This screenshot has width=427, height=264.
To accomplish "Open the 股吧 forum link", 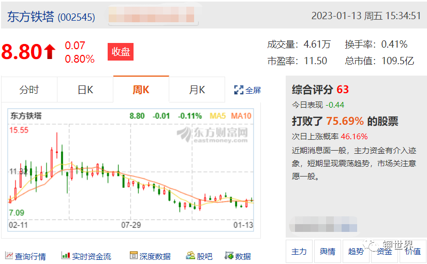I will pyautogui.click(x=204, y=256).
